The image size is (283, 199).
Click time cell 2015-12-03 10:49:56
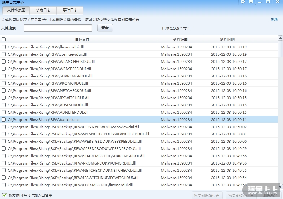pos(229,163)
